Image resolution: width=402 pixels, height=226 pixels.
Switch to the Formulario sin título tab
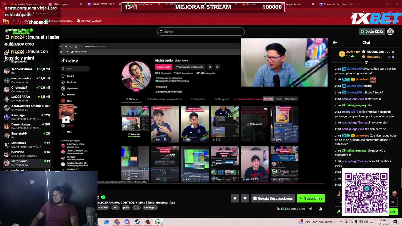335,4
